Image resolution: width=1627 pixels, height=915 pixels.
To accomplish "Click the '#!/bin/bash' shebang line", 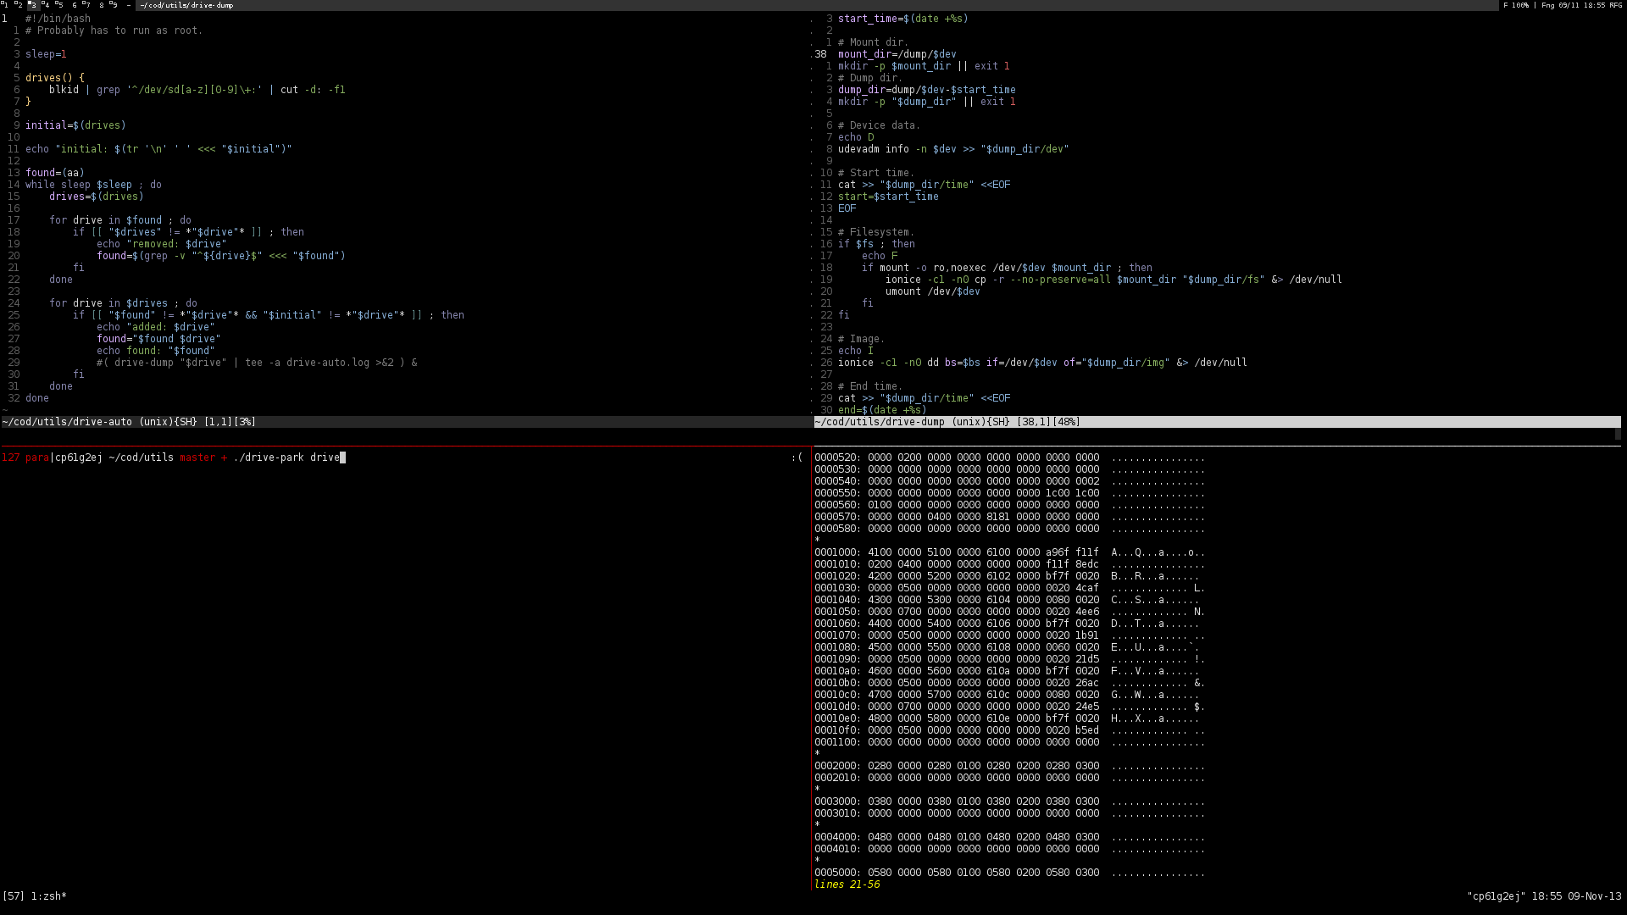I will 58,19.
